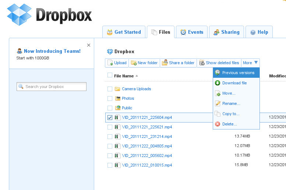This screenshot has width=286, height=190.
Task: Click the Modified column header
Action: 278,76
